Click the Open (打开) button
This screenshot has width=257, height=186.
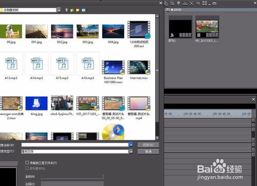click(148, 145)
